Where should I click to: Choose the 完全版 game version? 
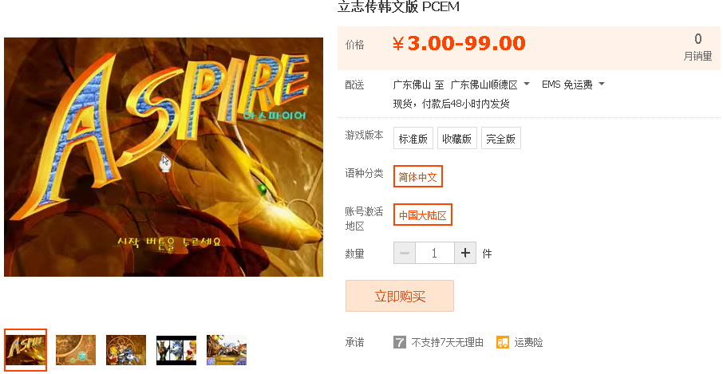(x=500, y=138)
